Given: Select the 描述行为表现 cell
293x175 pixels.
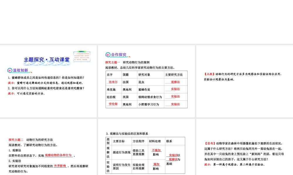Looking at the screenshot, I should pyautogui.click(x=122, y=152).
